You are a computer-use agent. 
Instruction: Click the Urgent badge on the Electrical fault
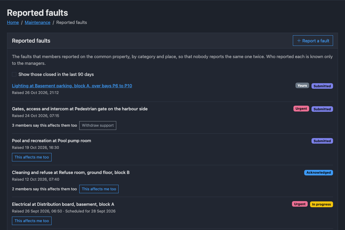300,204
